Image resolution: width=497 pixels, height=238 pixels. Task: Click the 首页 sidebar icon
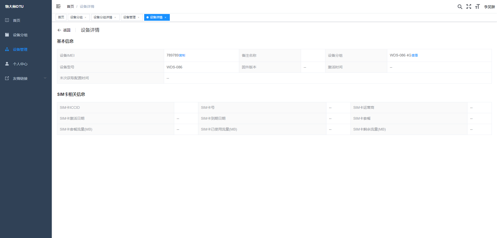click(x=7, y=20)
